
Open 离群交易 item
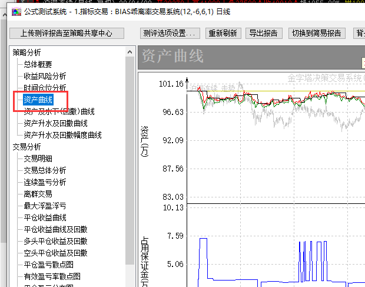(x=38, y=194)
